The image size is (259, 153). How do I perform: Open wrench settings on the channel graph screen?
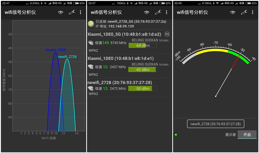point(72,12)
